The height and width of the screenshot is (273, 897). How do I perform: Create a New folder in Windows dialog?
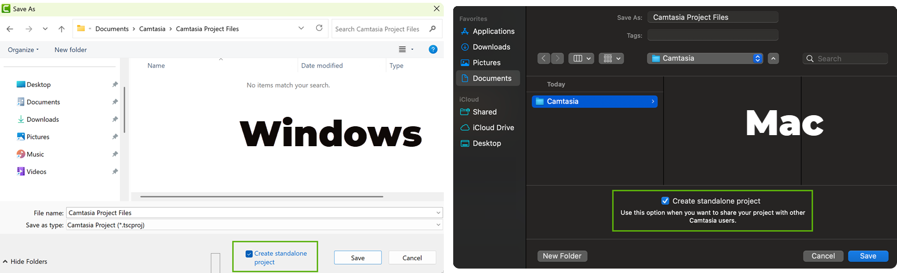point(70,50)
